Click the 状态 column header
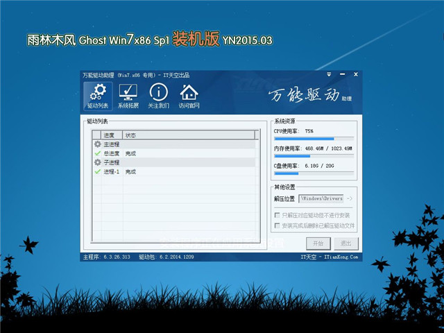 click(189, 135)
